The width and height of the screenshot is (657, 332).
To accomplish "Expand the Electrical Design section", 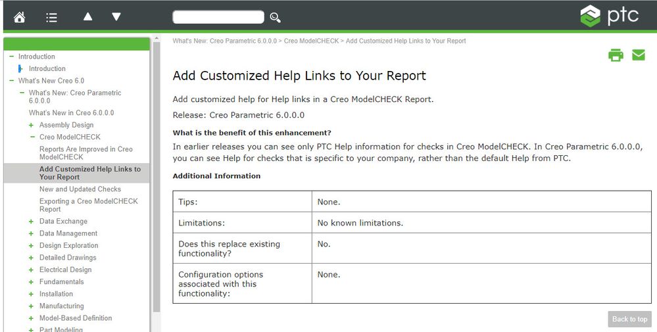I will [31, 270].
